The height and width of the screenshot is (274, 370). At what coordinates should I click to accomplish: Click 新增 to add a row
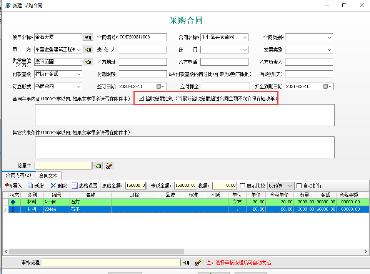point(35,186)
